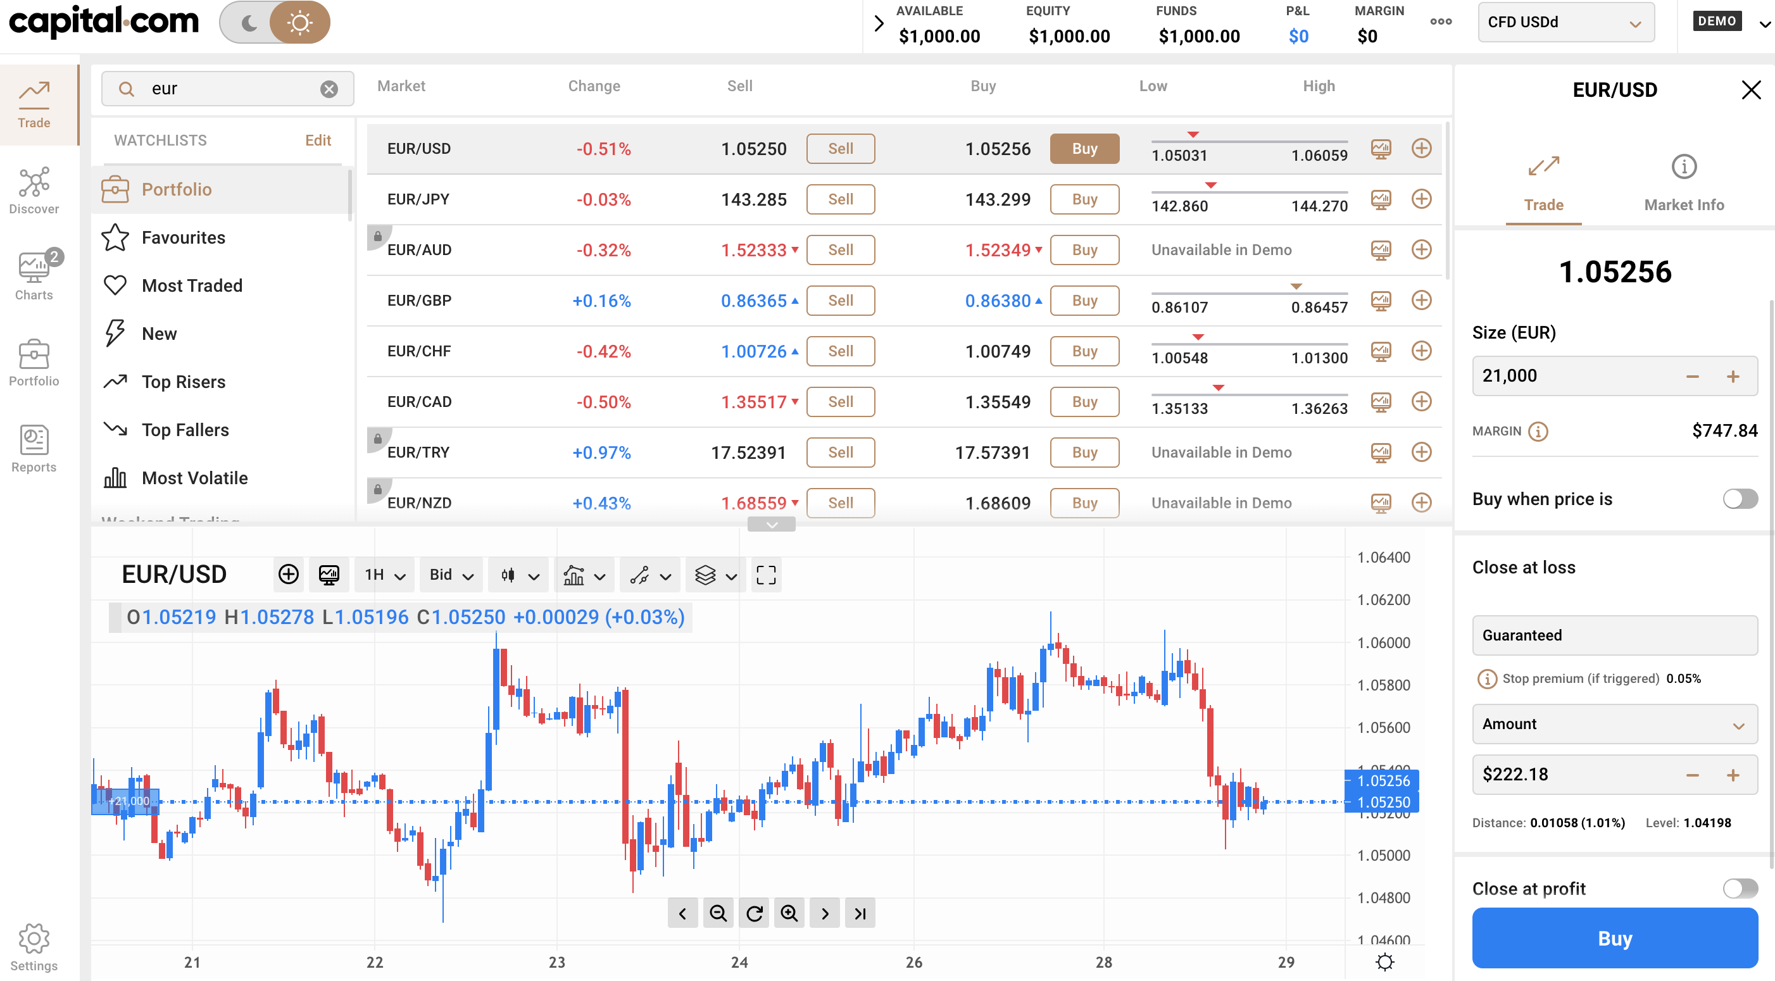The image size is (1775, 981).
Task: Click the Edit link next to Watchlists
Action: pos(318,140)
